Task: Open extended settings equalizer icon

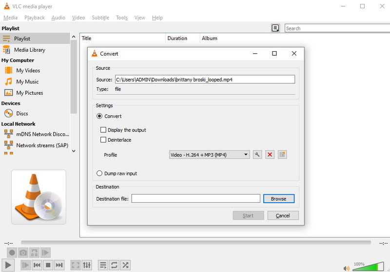Action: 87,265
